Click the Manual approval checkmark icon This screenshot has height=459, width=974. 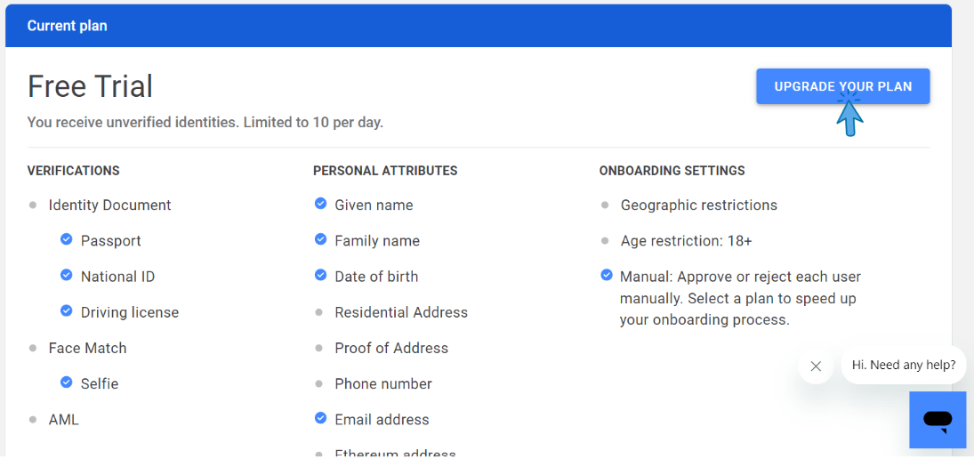[607, 275]
